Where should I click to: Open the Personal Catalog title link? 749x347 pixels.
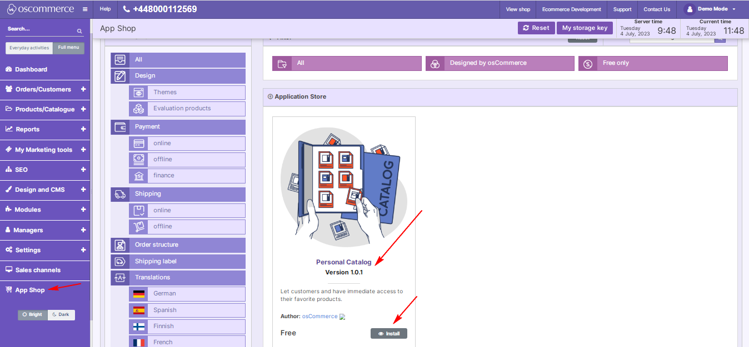click(x=344, y=262)
